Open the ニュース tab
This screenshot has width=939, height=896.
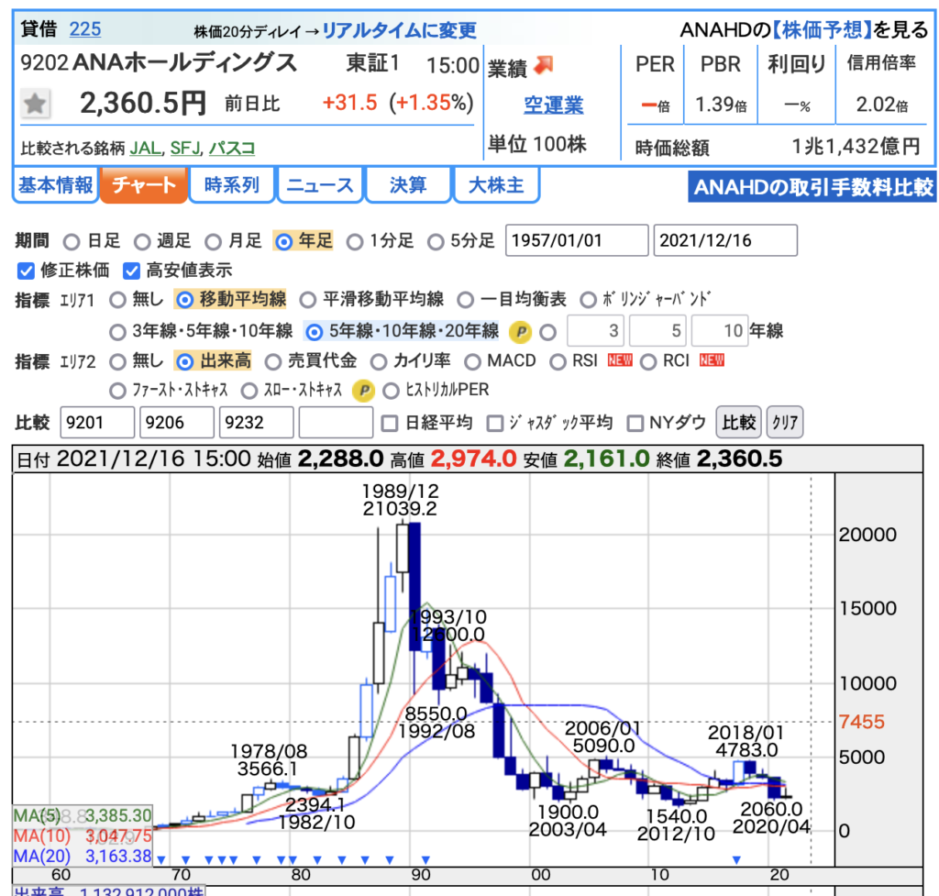[320, 185]
